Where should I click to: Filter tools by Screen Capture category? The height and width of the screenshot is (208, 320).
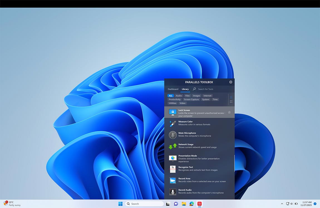[x=191, y=99]
